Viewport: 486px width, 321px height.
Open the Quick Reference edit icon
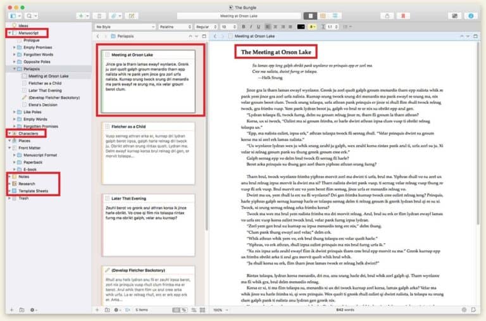[132, 16]
